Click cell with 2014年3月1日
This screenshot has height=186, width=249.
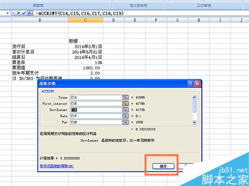pyautogui.click(x=86, y=47)
